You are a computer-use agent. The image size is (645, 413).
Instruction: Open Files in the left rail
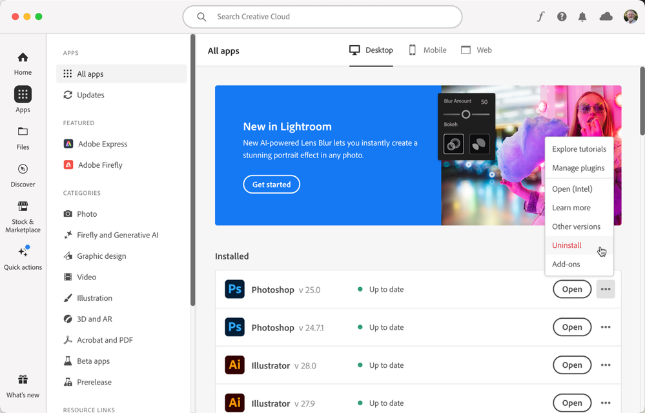click(x=23, y=139)
